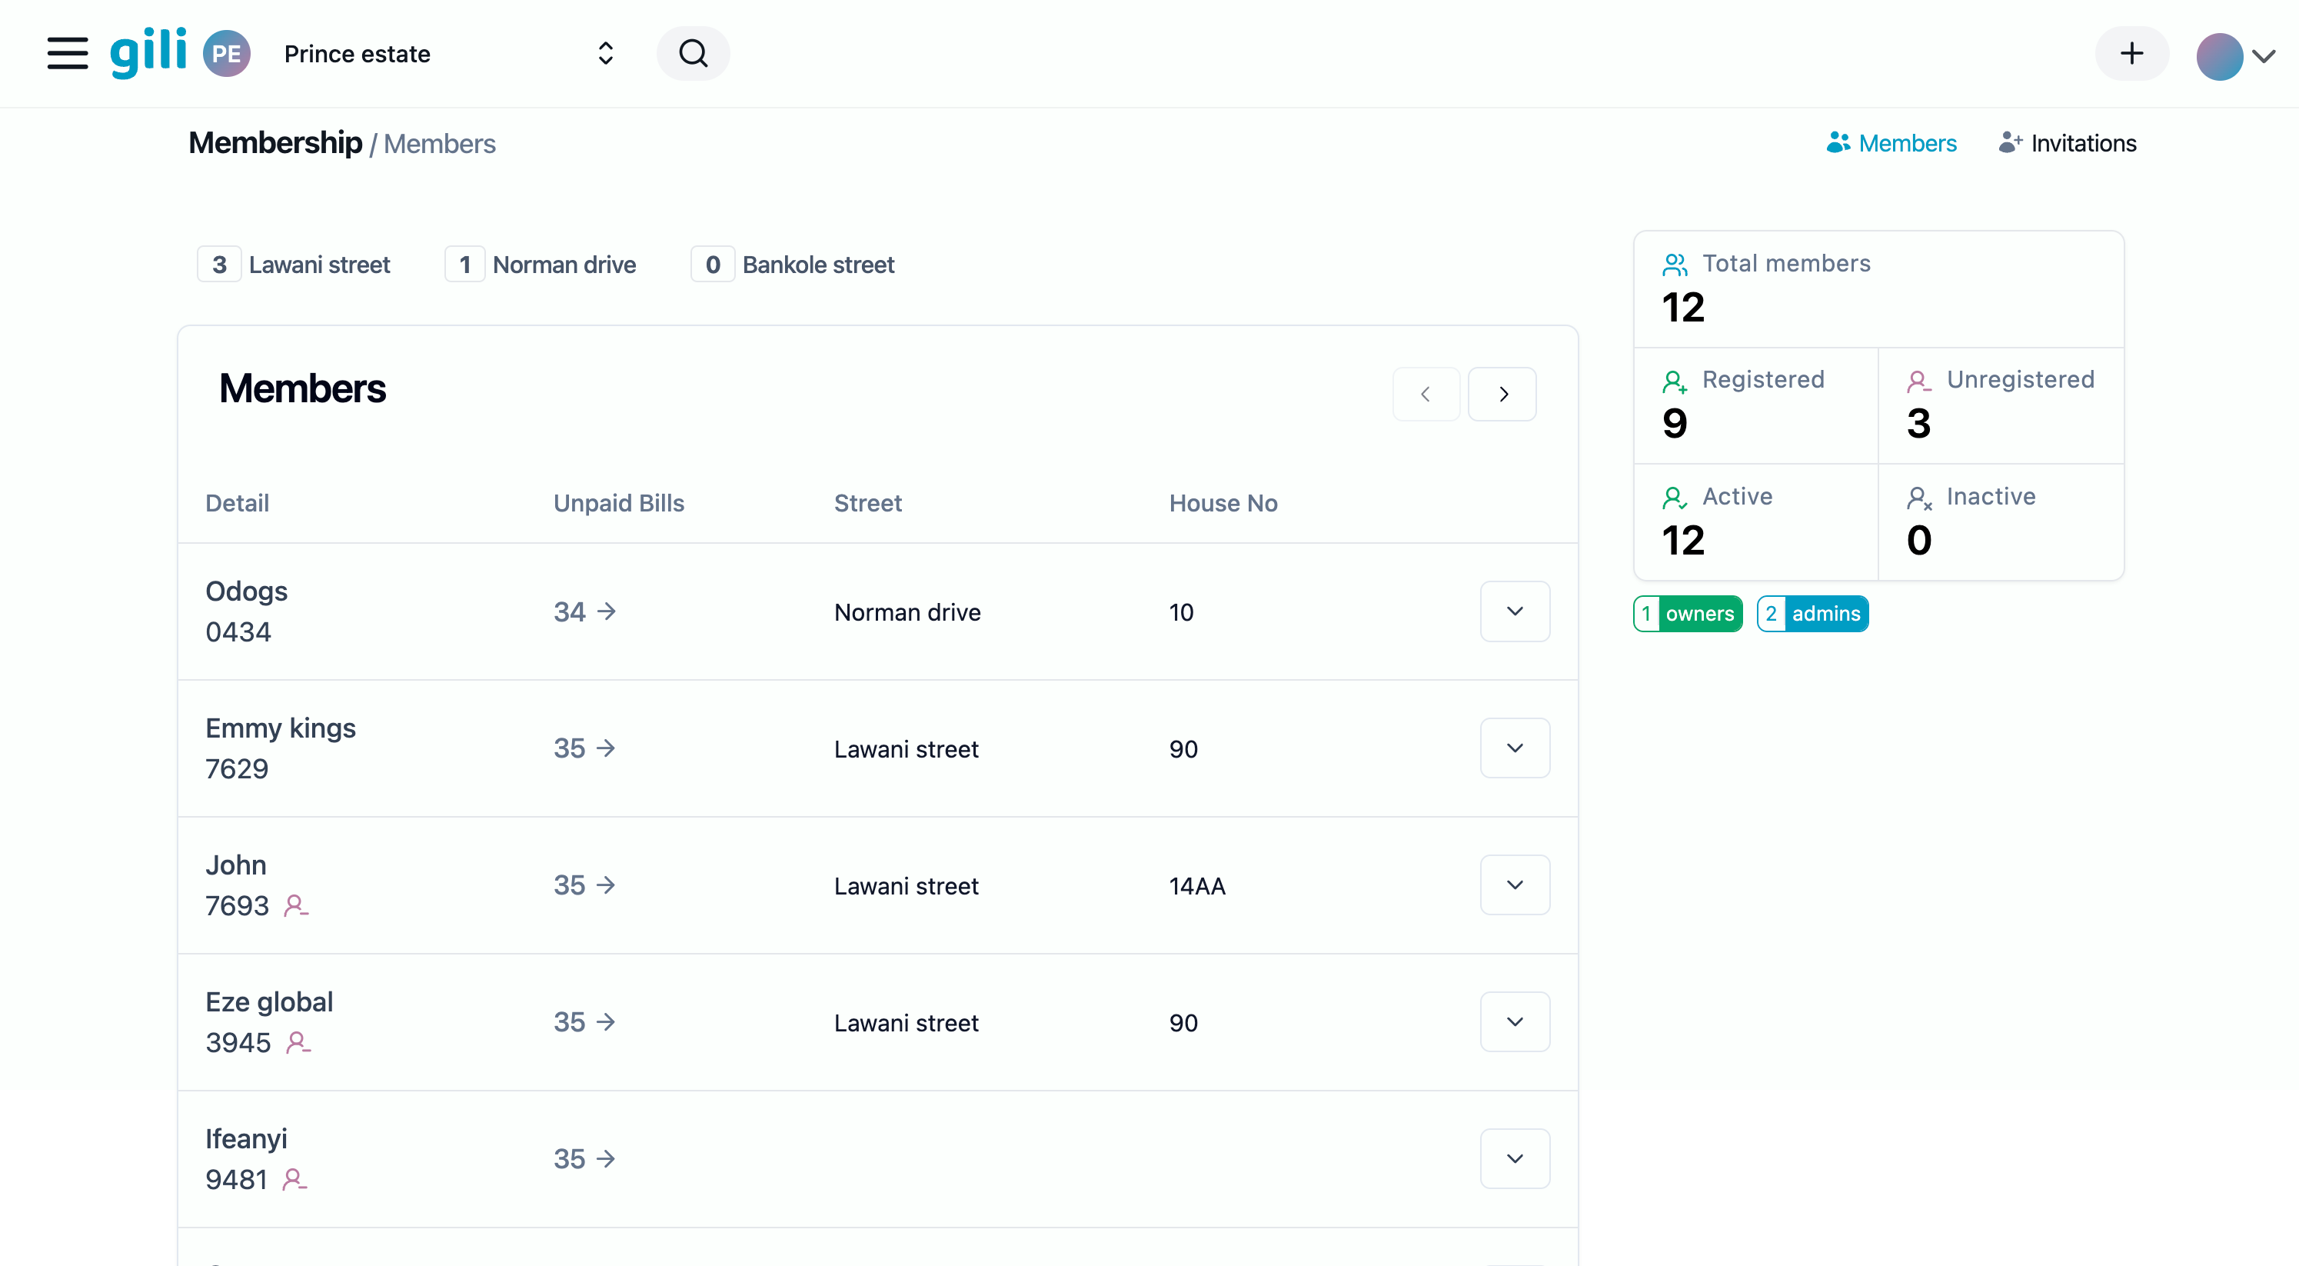Click Norman drive in Odogs row
The height and width of the screenshot is (1266, 2299).
point(907,612)
